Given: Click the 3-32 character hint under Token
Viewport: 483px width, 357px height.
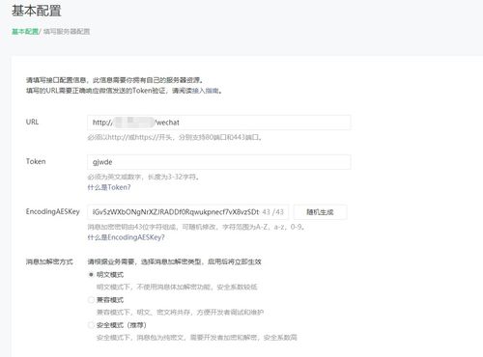Looking at the screenshot, I should tap(144, 177).
